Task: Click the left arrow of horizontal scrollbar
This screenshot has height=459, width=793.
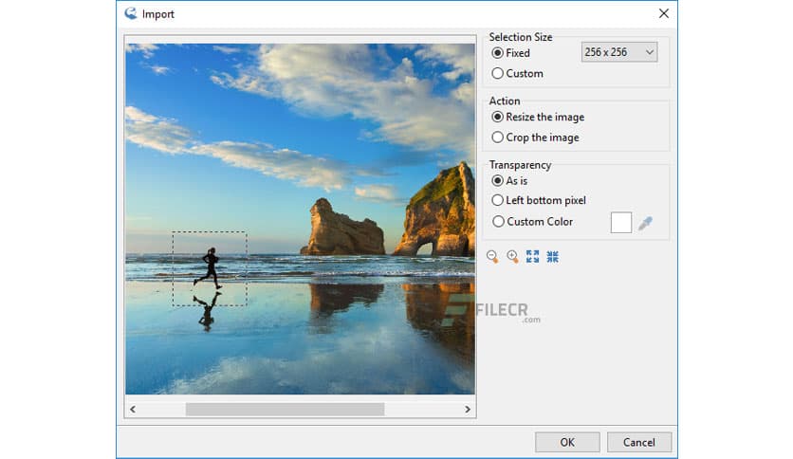Action: (x=133, y=409)
